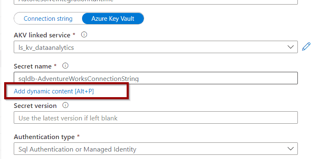Show info tooltip for AKV linked service
This screenshot has height=159, width=327.
84,35
